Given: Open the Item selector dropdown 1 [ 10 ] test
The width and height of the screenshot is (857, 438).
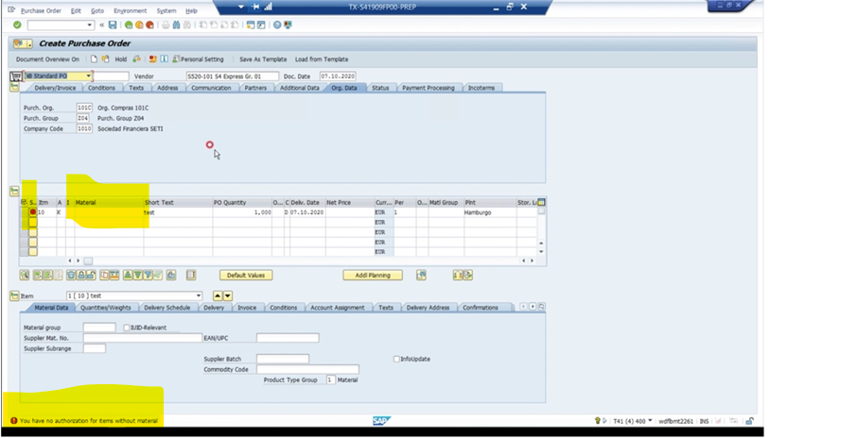Looking at the screenshot, I should point(199,296).
